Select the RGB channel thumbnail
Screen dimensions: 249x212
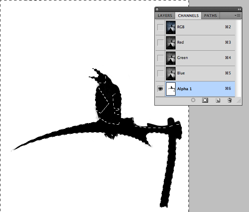[171, 27]
